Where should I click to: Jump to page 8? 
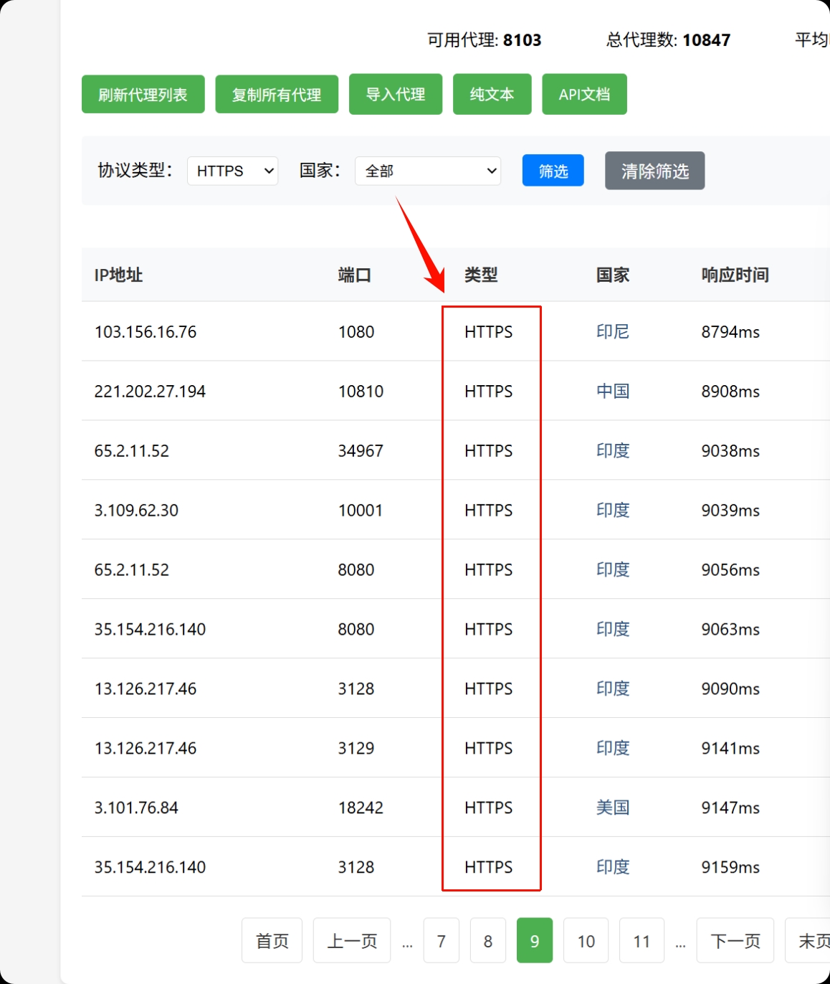(x=488, y=941)
